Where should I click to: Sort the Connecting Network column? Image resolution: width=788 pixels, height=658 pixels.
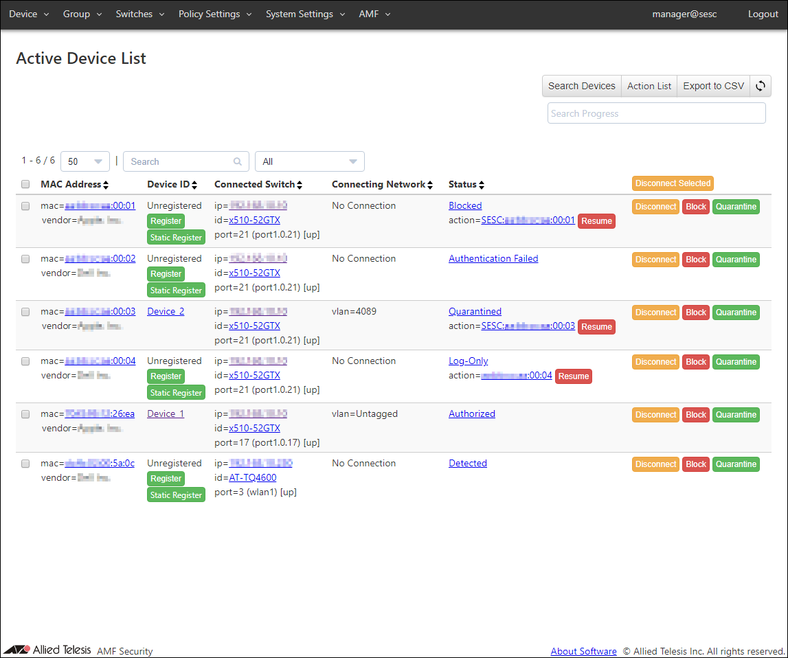click(430, 185)
